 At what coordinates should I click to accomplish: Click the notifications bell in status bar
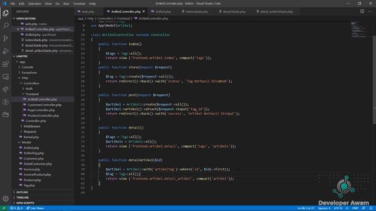tap(371, 208)
